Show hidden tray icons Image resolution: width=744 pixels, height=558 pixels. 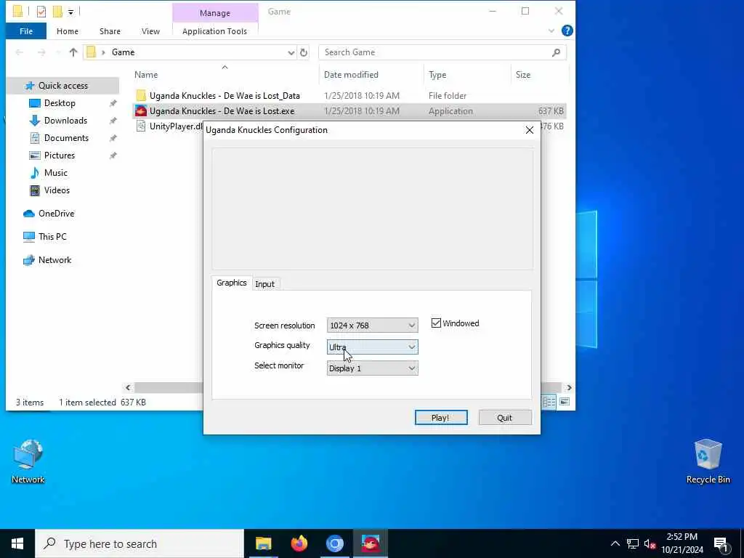click(615, 543)
